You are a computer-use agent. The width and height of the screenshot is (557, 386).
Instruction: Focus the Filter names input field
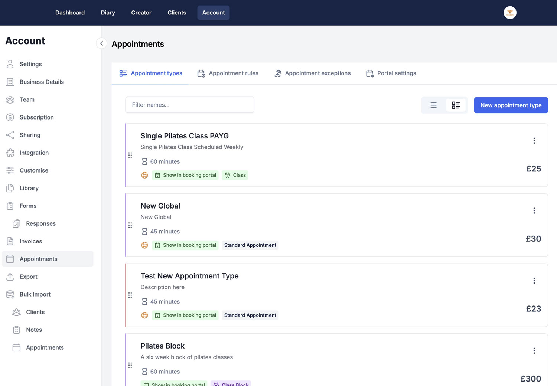click(190, 105)
